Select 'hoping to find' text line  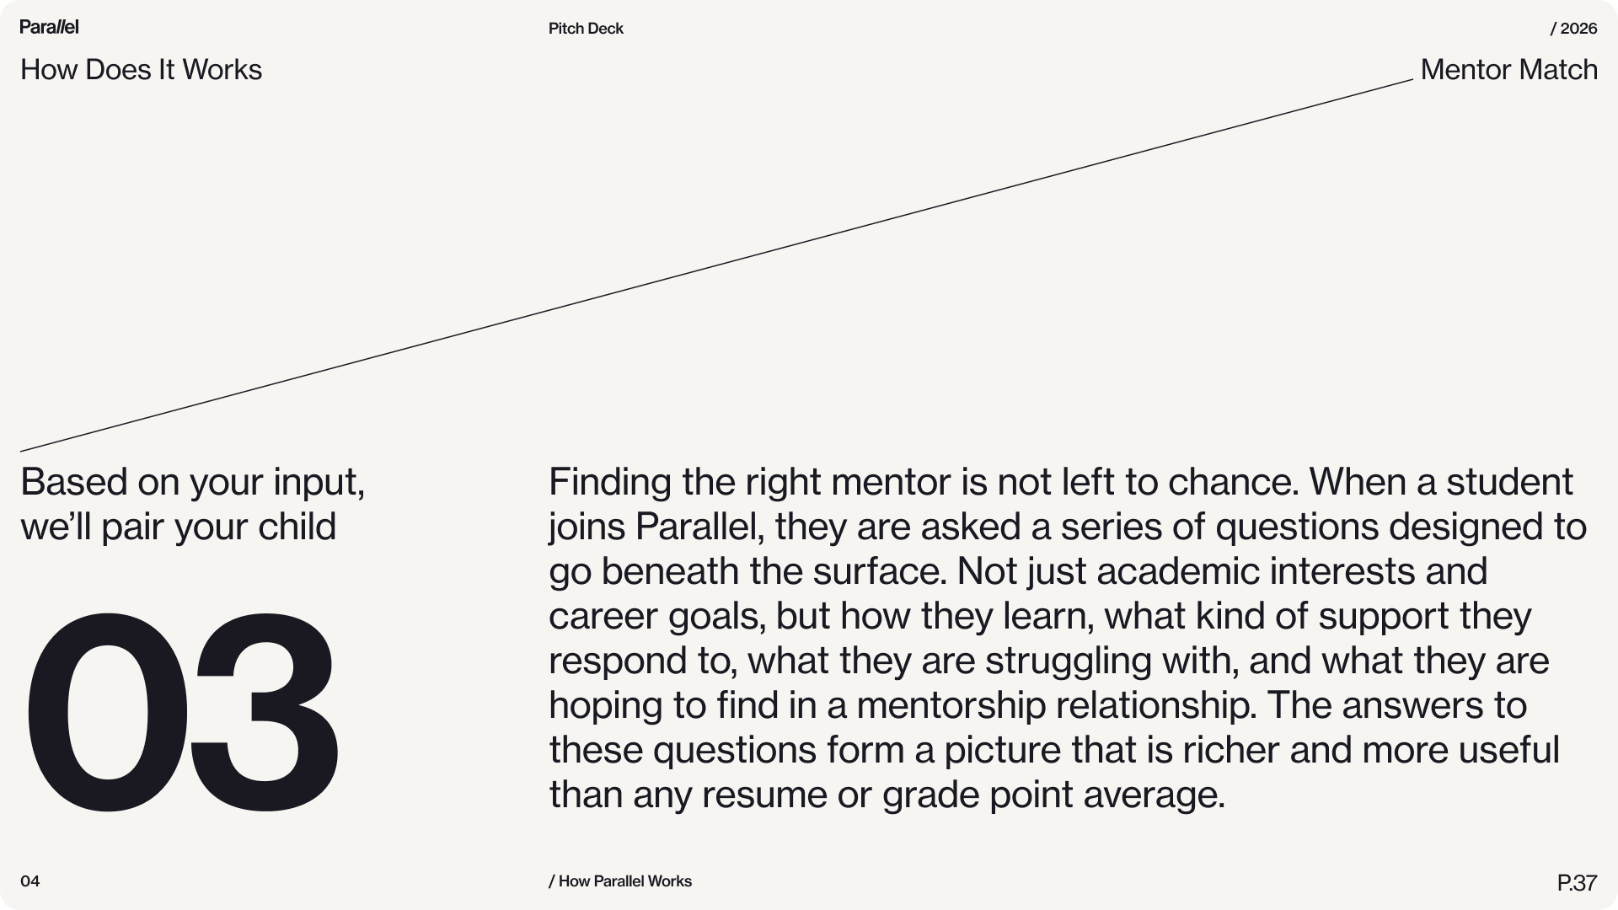click(x=1037, y=706)
